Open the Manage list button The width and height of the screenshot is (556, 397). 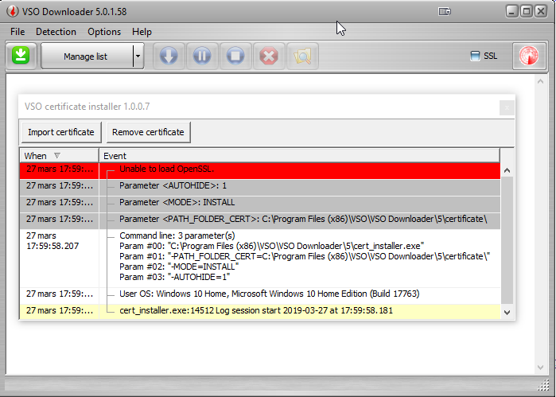pyautogui.click(x=87, y=56)
